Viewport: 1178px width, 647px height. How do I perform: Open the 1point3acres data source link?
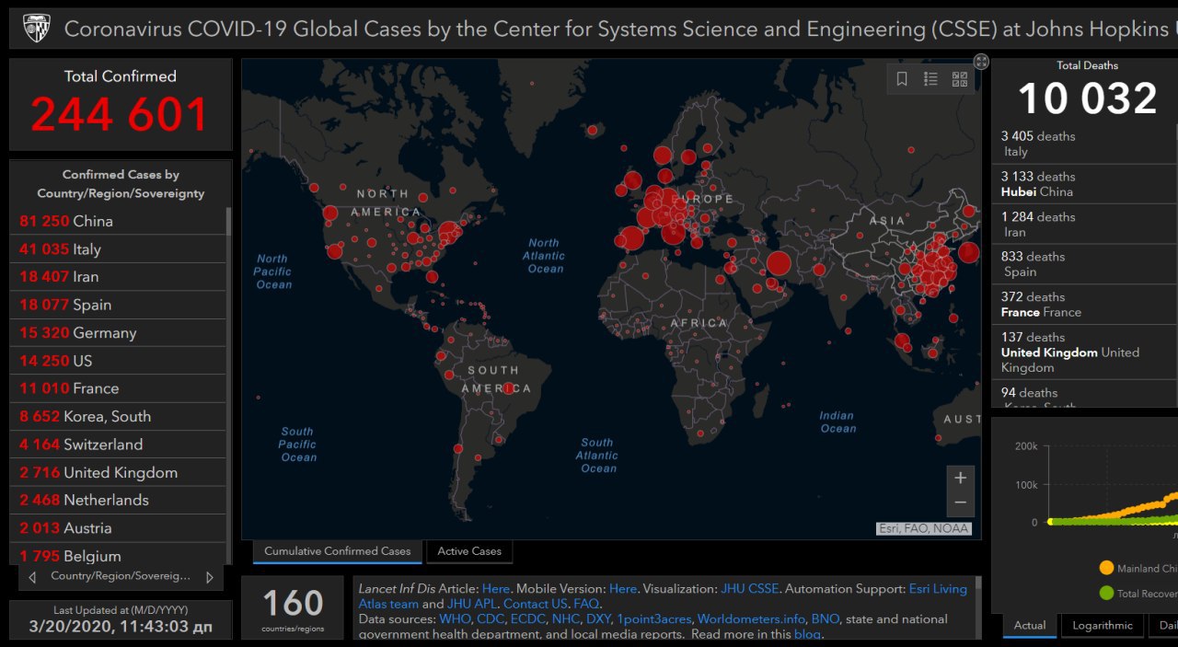click(x=653, y=619)
